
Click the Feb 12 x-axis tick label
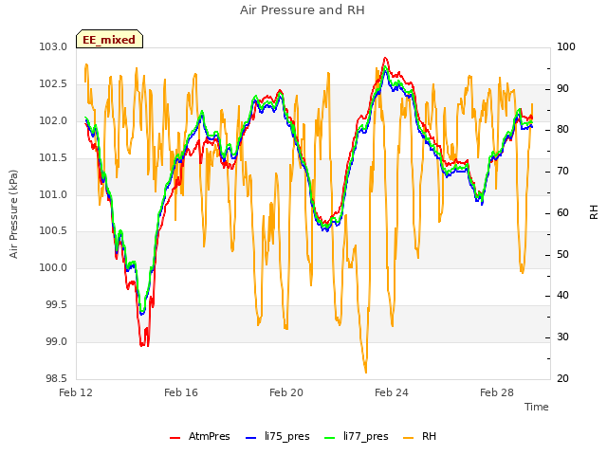(x=76, y=392)
